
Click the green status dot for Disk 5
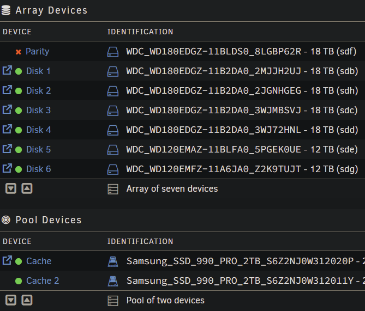(19, 150)
